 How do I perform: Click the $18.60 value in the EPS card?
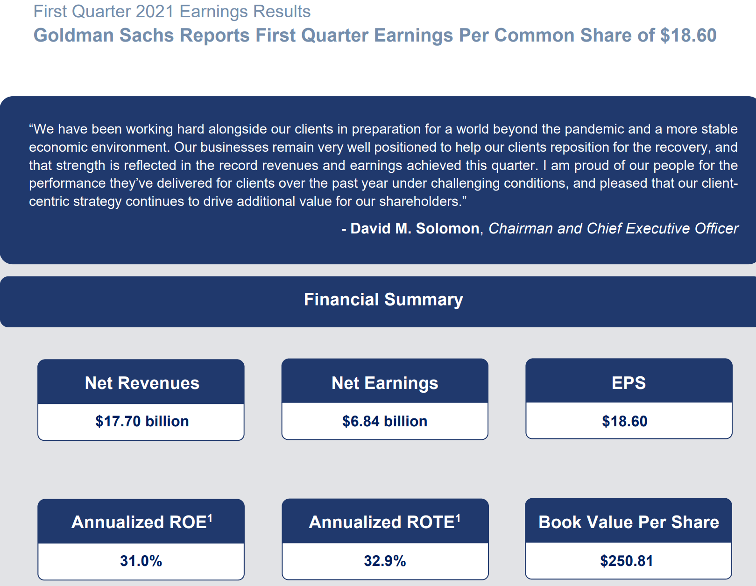(624, 421)
